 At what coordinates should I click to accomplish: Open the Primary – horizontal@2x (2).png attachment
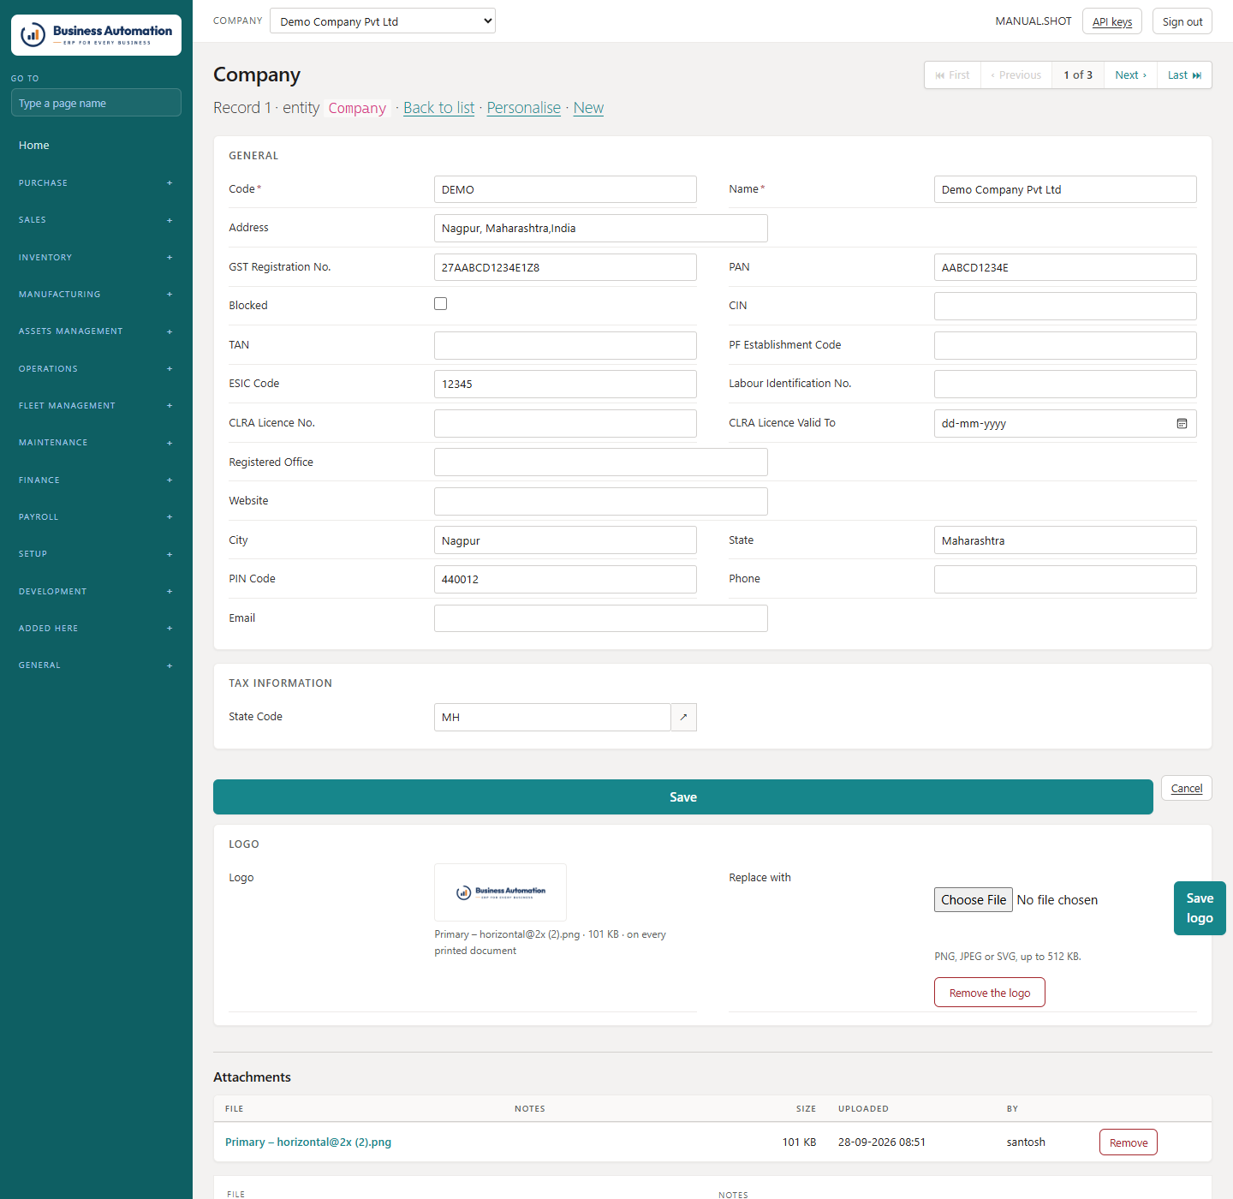tap(308, 1142)
